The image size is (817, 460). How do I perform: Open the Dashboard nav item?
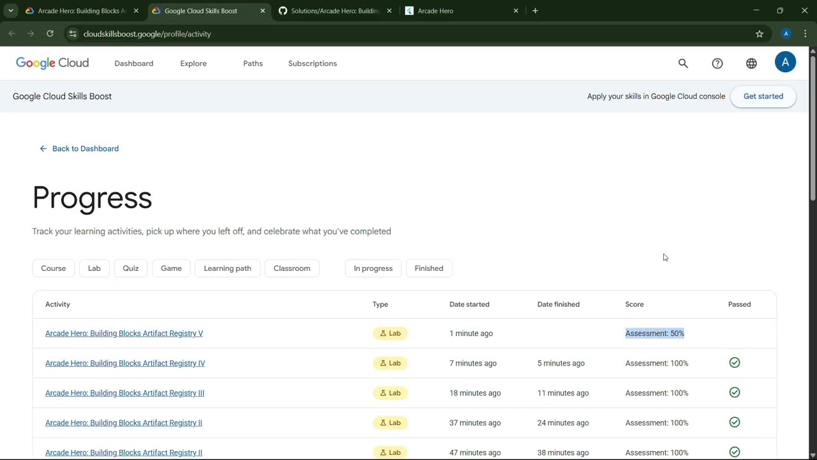(134, 63)
